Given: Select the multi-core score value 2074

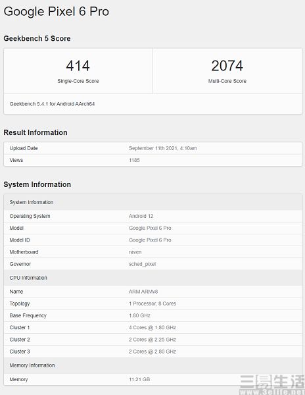Looking at the screenshot, I should tap(227, 66).
